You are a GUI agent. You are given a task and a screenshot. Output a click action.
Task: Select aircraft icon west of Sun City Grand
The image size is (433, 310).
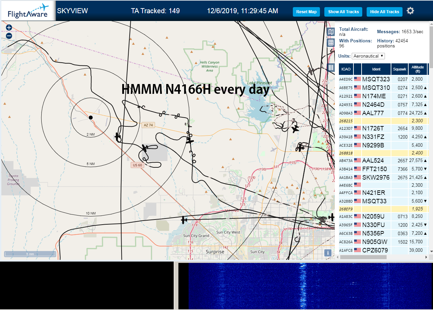point(184,220)
